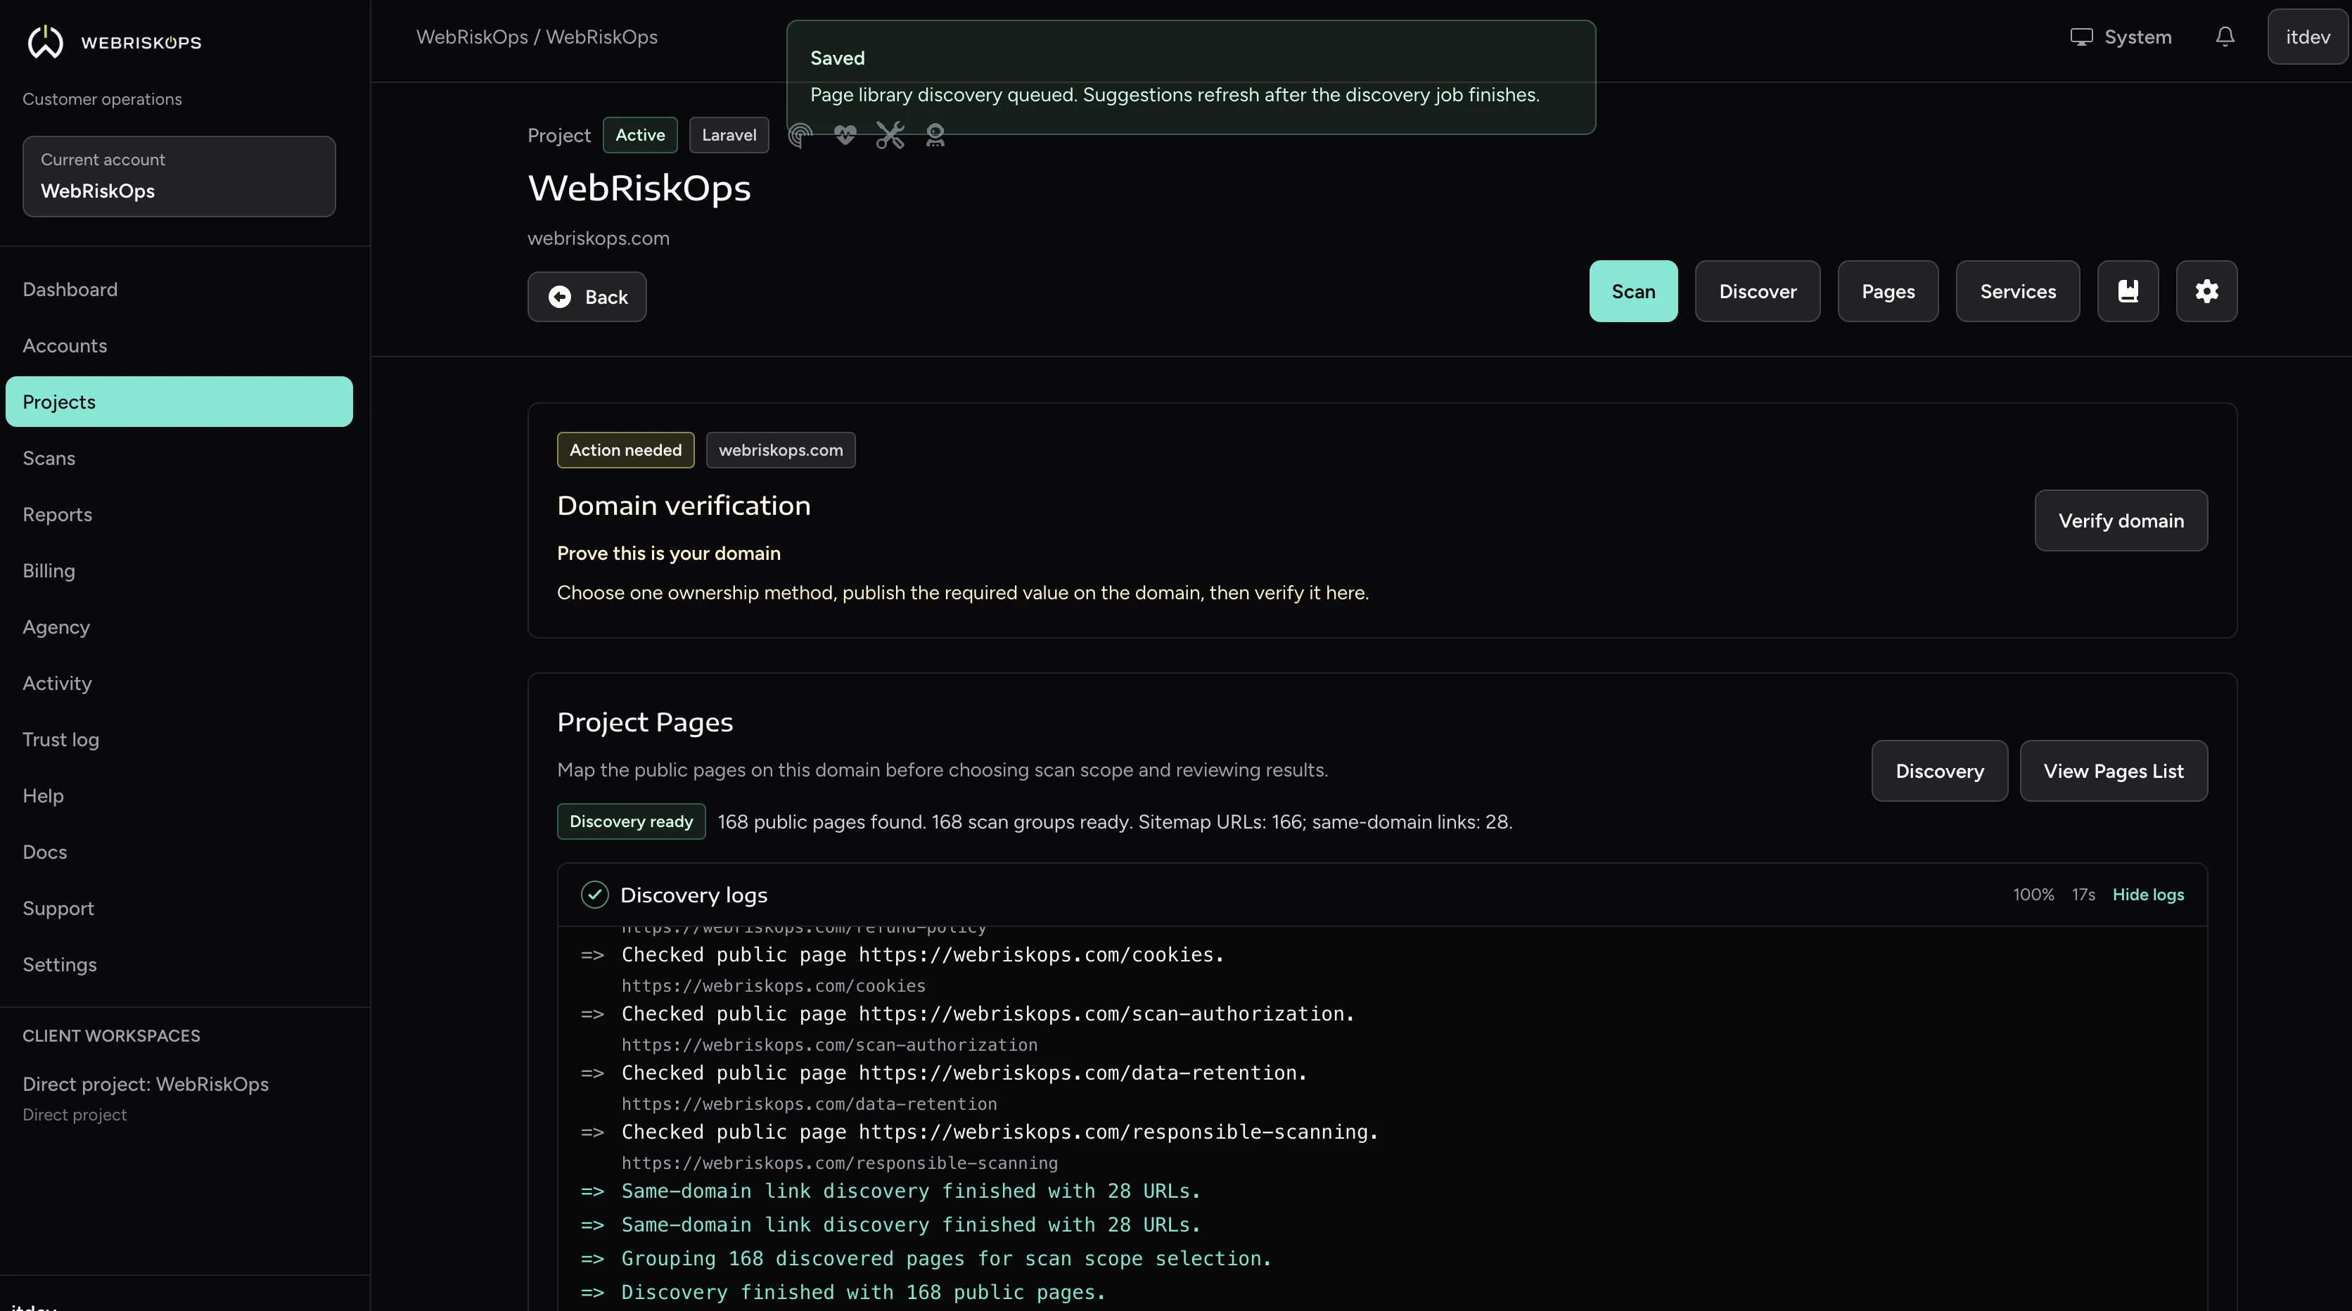Click the Project Pages heading
The image size is (2352, 1311).
pyautogui.click(x=644, y=722)
